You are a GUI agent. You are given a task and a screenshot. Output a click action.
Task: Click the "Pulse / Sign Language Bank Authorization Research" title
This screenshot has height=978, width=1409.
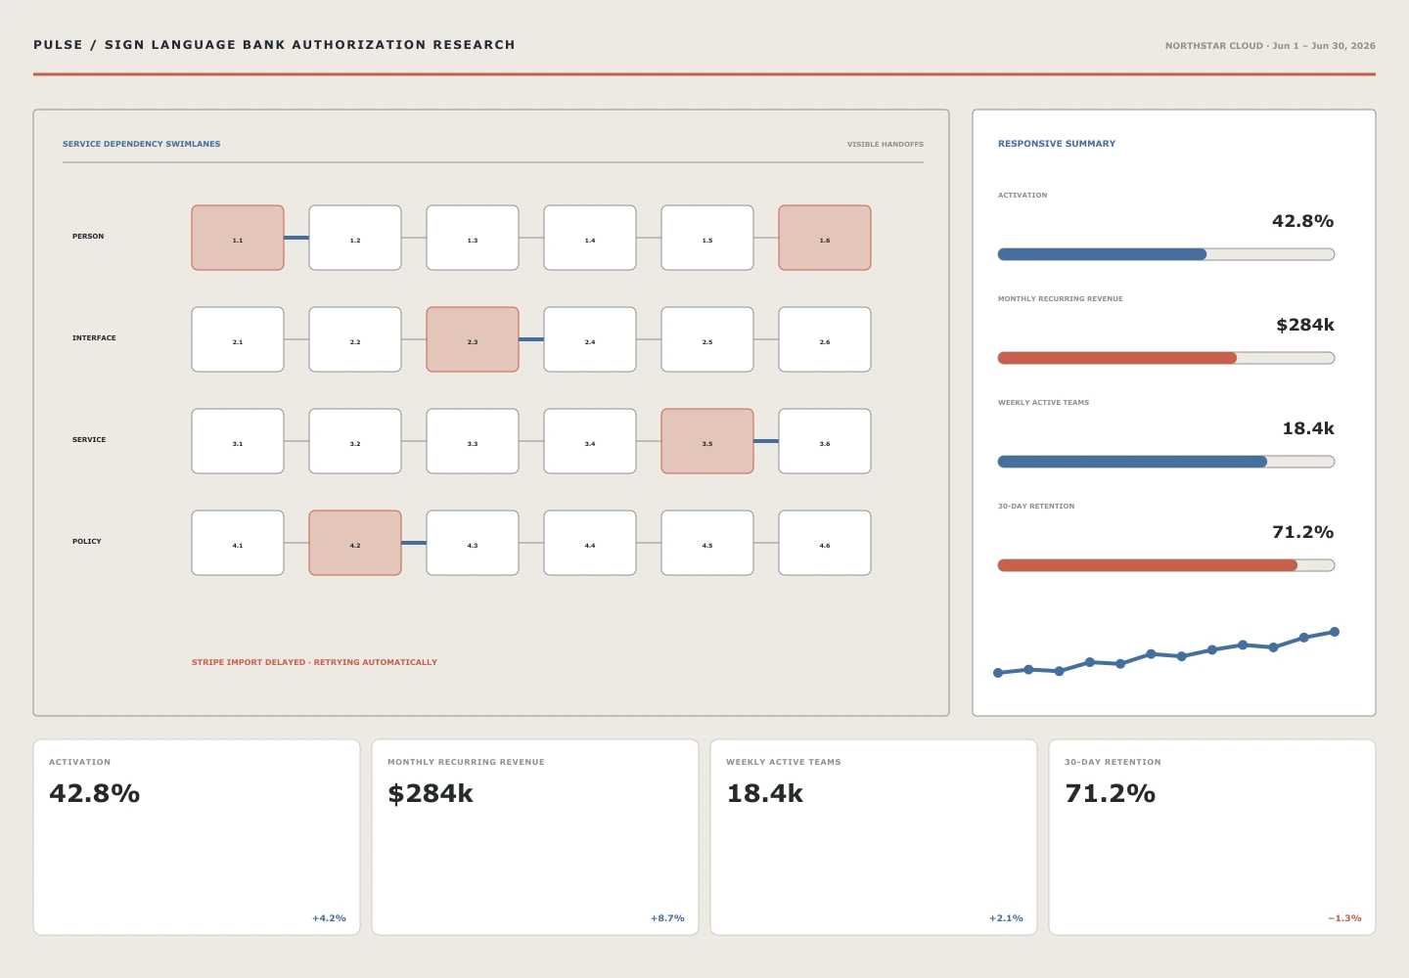click(x=274, y=45)
